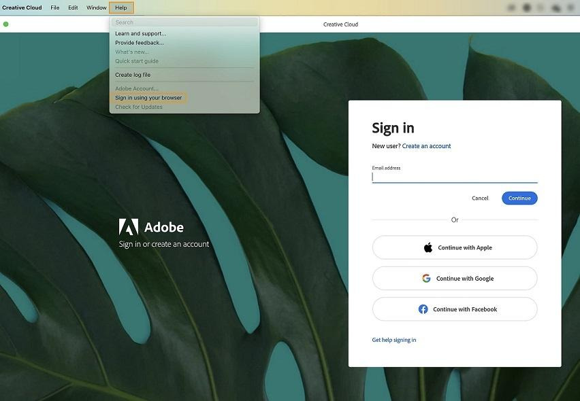Viewport: 580px width, 401px height.
Task: Choose Create log file
Action: pos(133,75)
